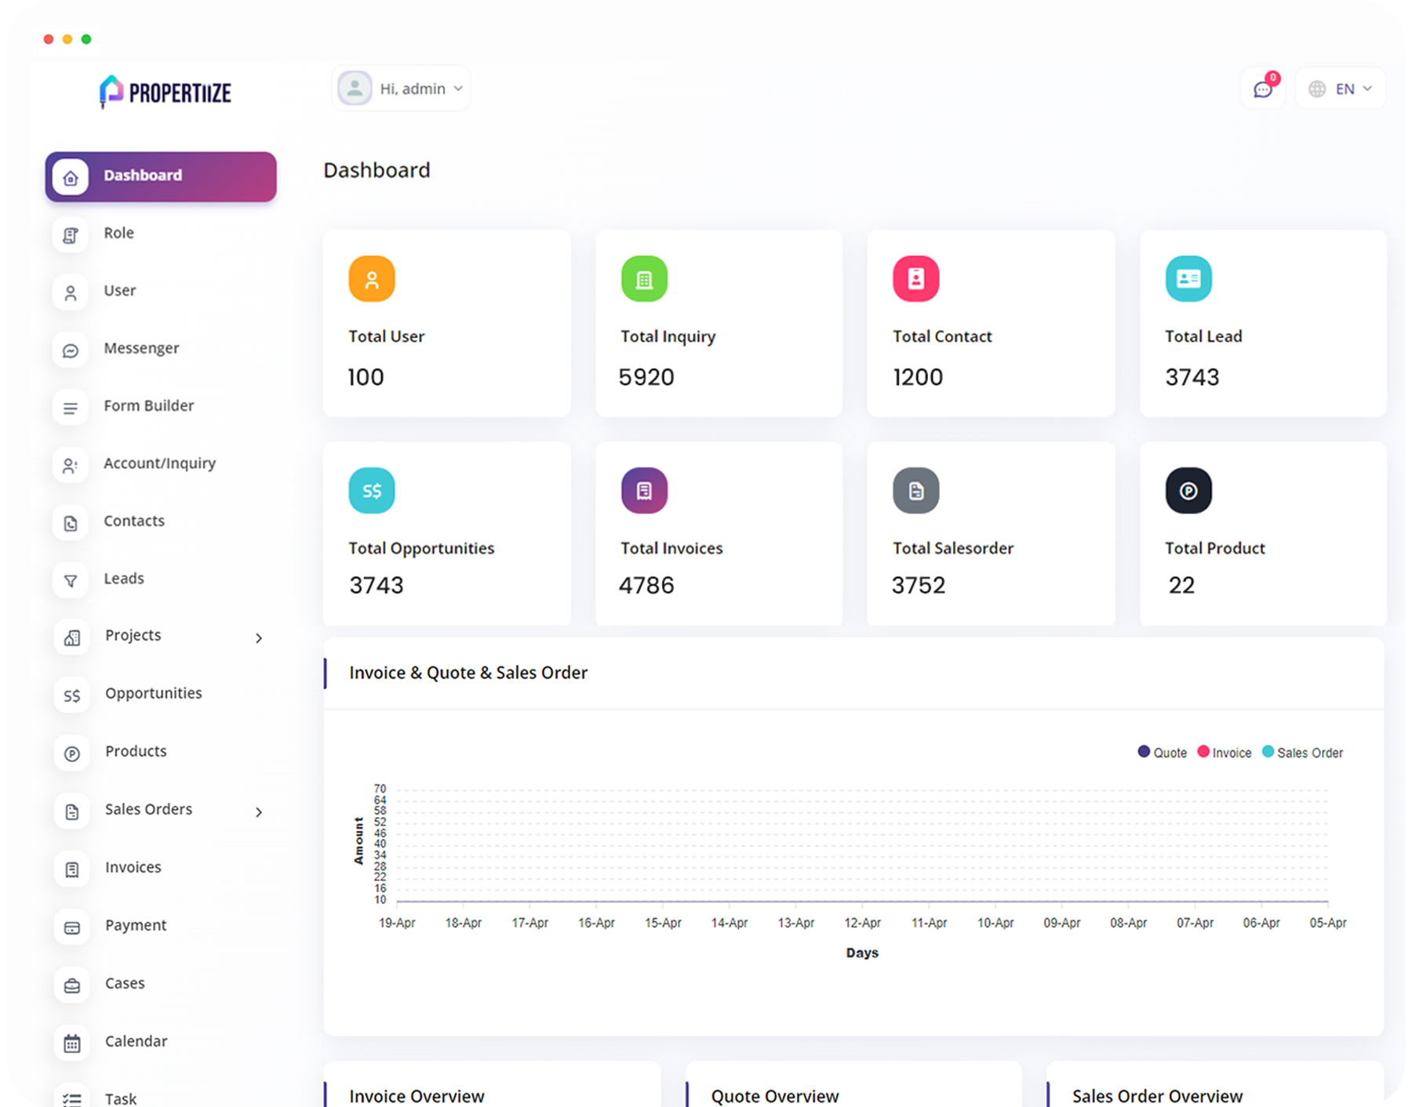The width and height of the screenshot is (1412, 1107).
Task: Click the Invoice & Quote & Sales Order title
Action: pos(468,673)
